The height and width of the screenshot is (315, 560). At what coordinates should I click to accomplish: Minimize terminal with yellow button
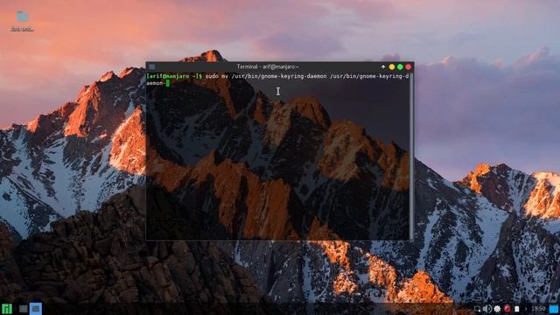point(392,66)
